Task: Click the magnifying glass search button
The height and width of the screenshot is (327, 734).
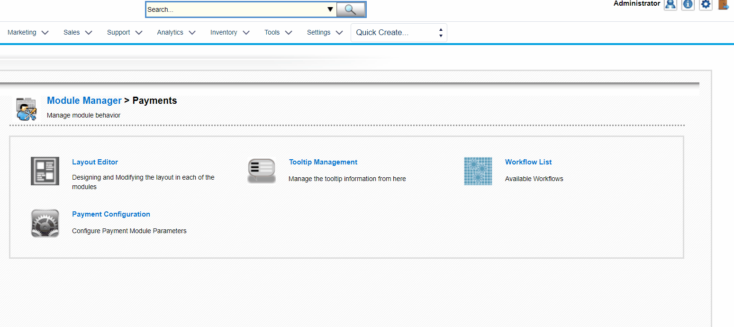Action: click(x=351, y=9)
